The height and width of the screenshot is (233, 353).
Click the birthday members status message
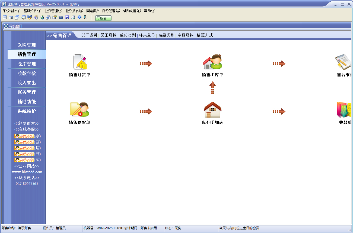(x=239, y=228)
